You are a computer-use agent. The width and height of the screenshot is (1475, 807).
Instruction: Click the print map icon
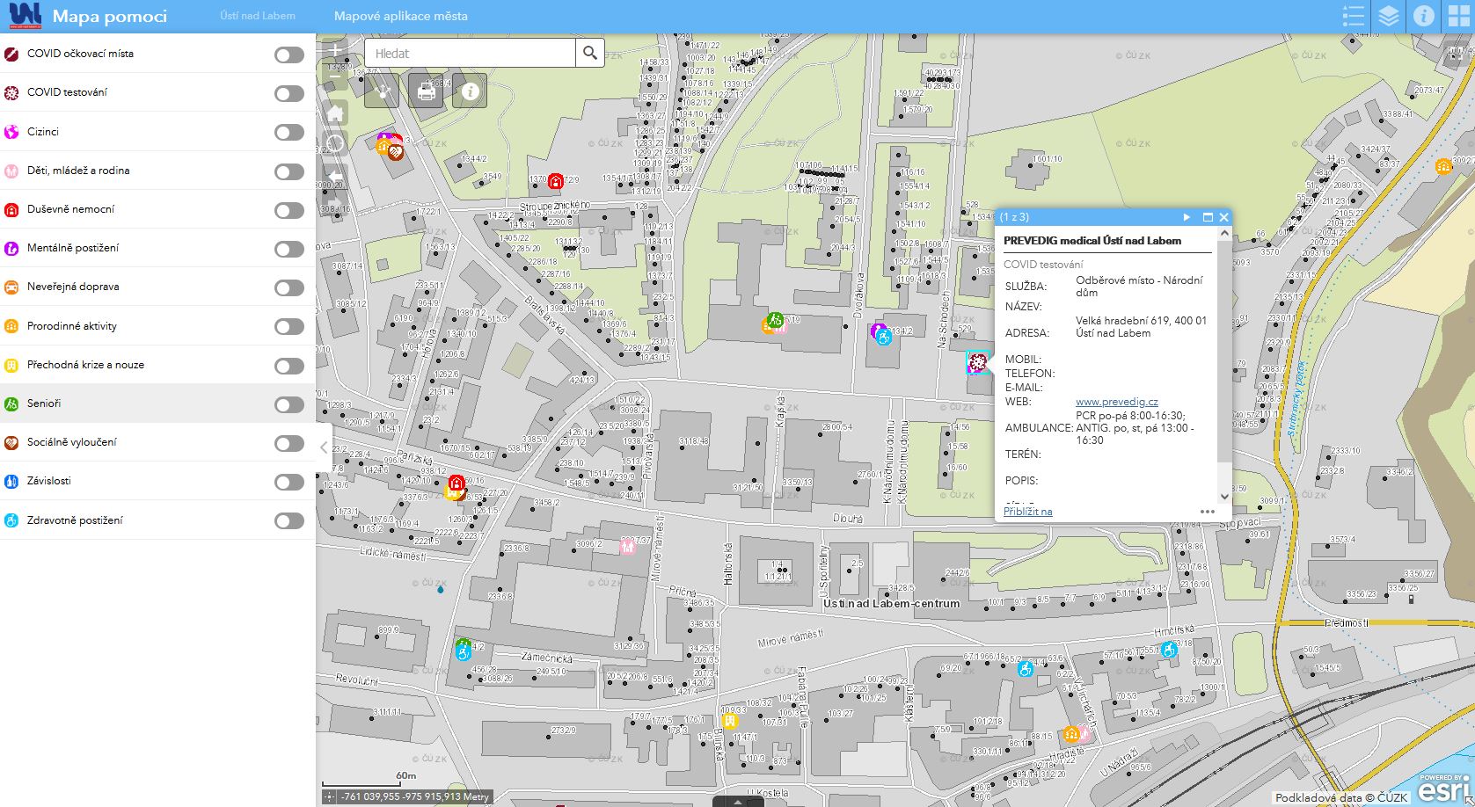(x=426, y=91)
